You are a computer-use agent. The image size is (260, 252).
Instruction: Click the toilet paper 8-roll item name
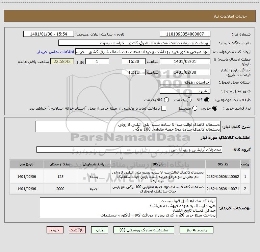coord(158,177)
